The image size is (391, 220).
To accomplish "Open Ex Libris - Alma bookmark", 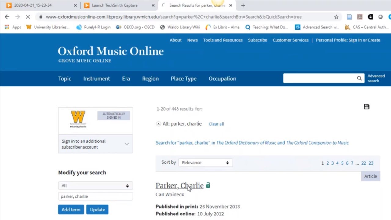I will [222, 27].
